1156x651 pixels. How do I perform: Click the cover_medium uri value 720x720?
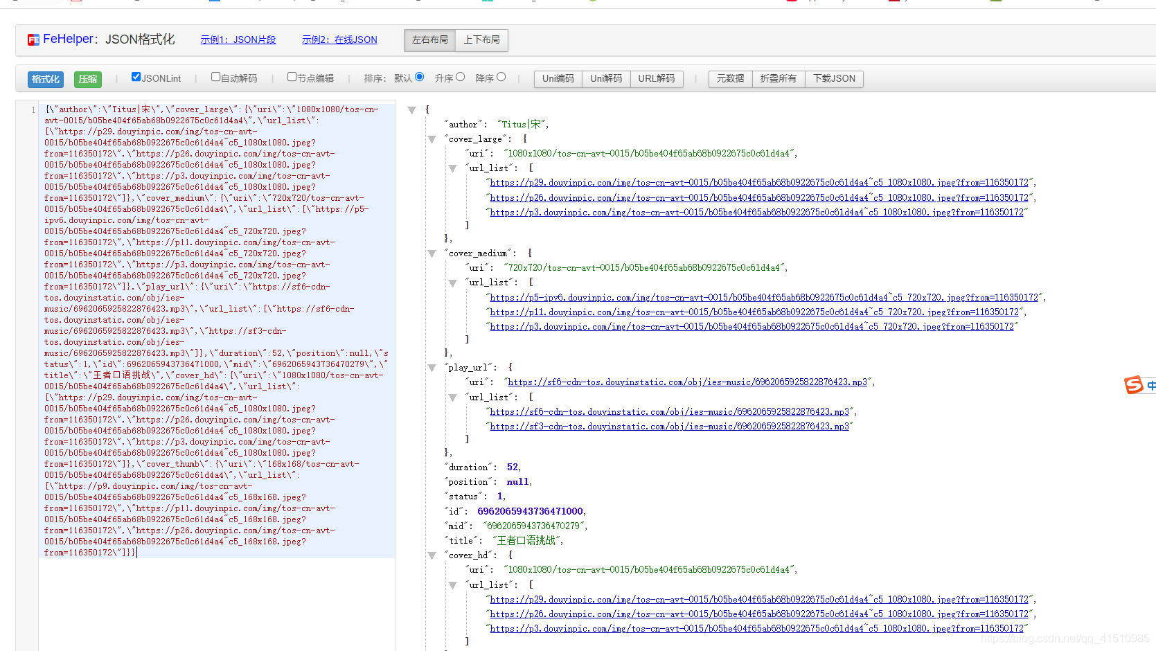(x=644, y=268)
